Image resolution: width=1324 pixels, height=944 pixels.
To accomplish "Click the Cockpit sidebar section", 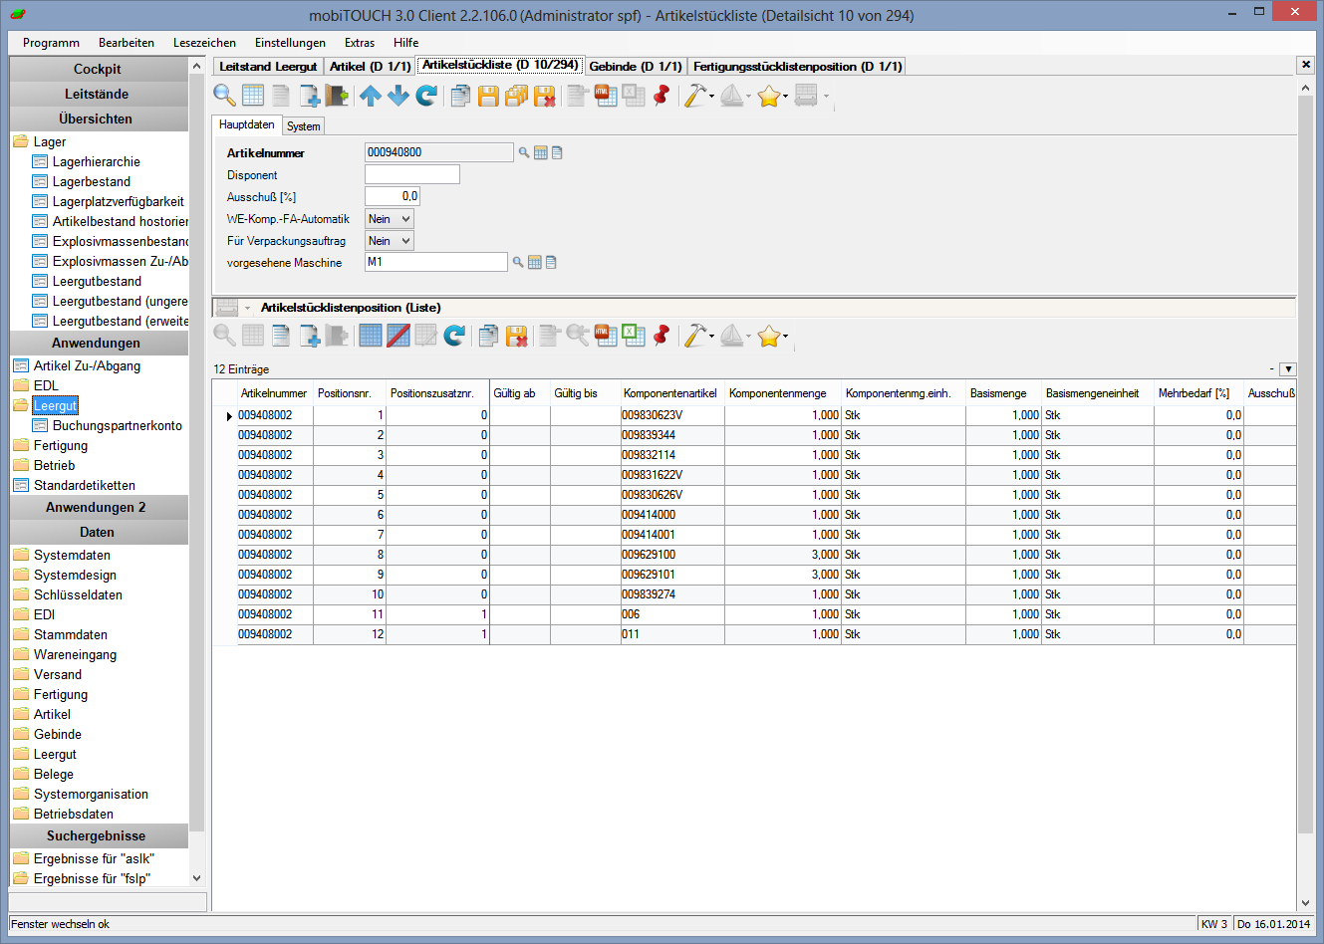I will (98, 69).
